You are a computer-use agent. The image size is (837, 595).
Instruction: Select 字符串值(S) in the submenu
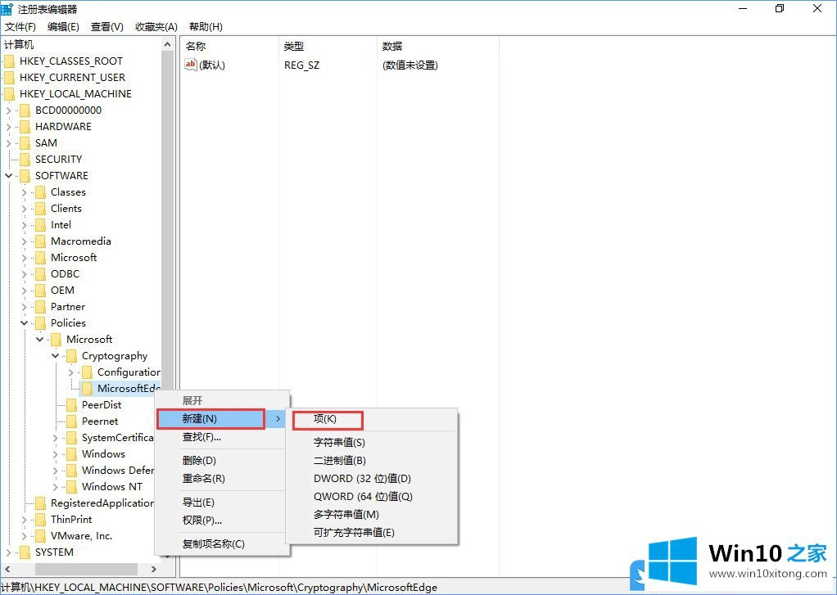click(372, 443)
